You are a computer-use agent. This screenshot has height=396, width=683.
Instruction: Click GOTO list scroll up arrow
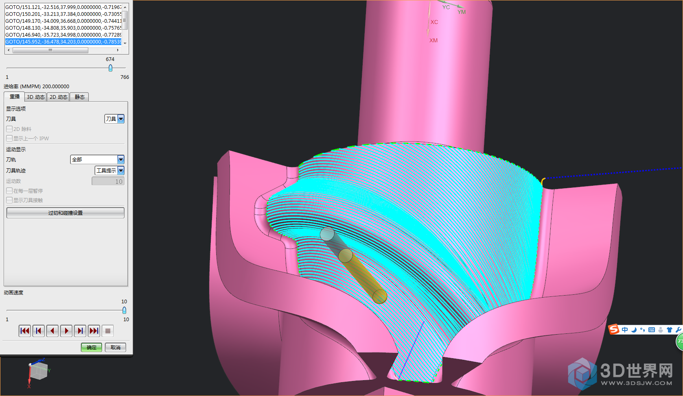tap(125, 7)
